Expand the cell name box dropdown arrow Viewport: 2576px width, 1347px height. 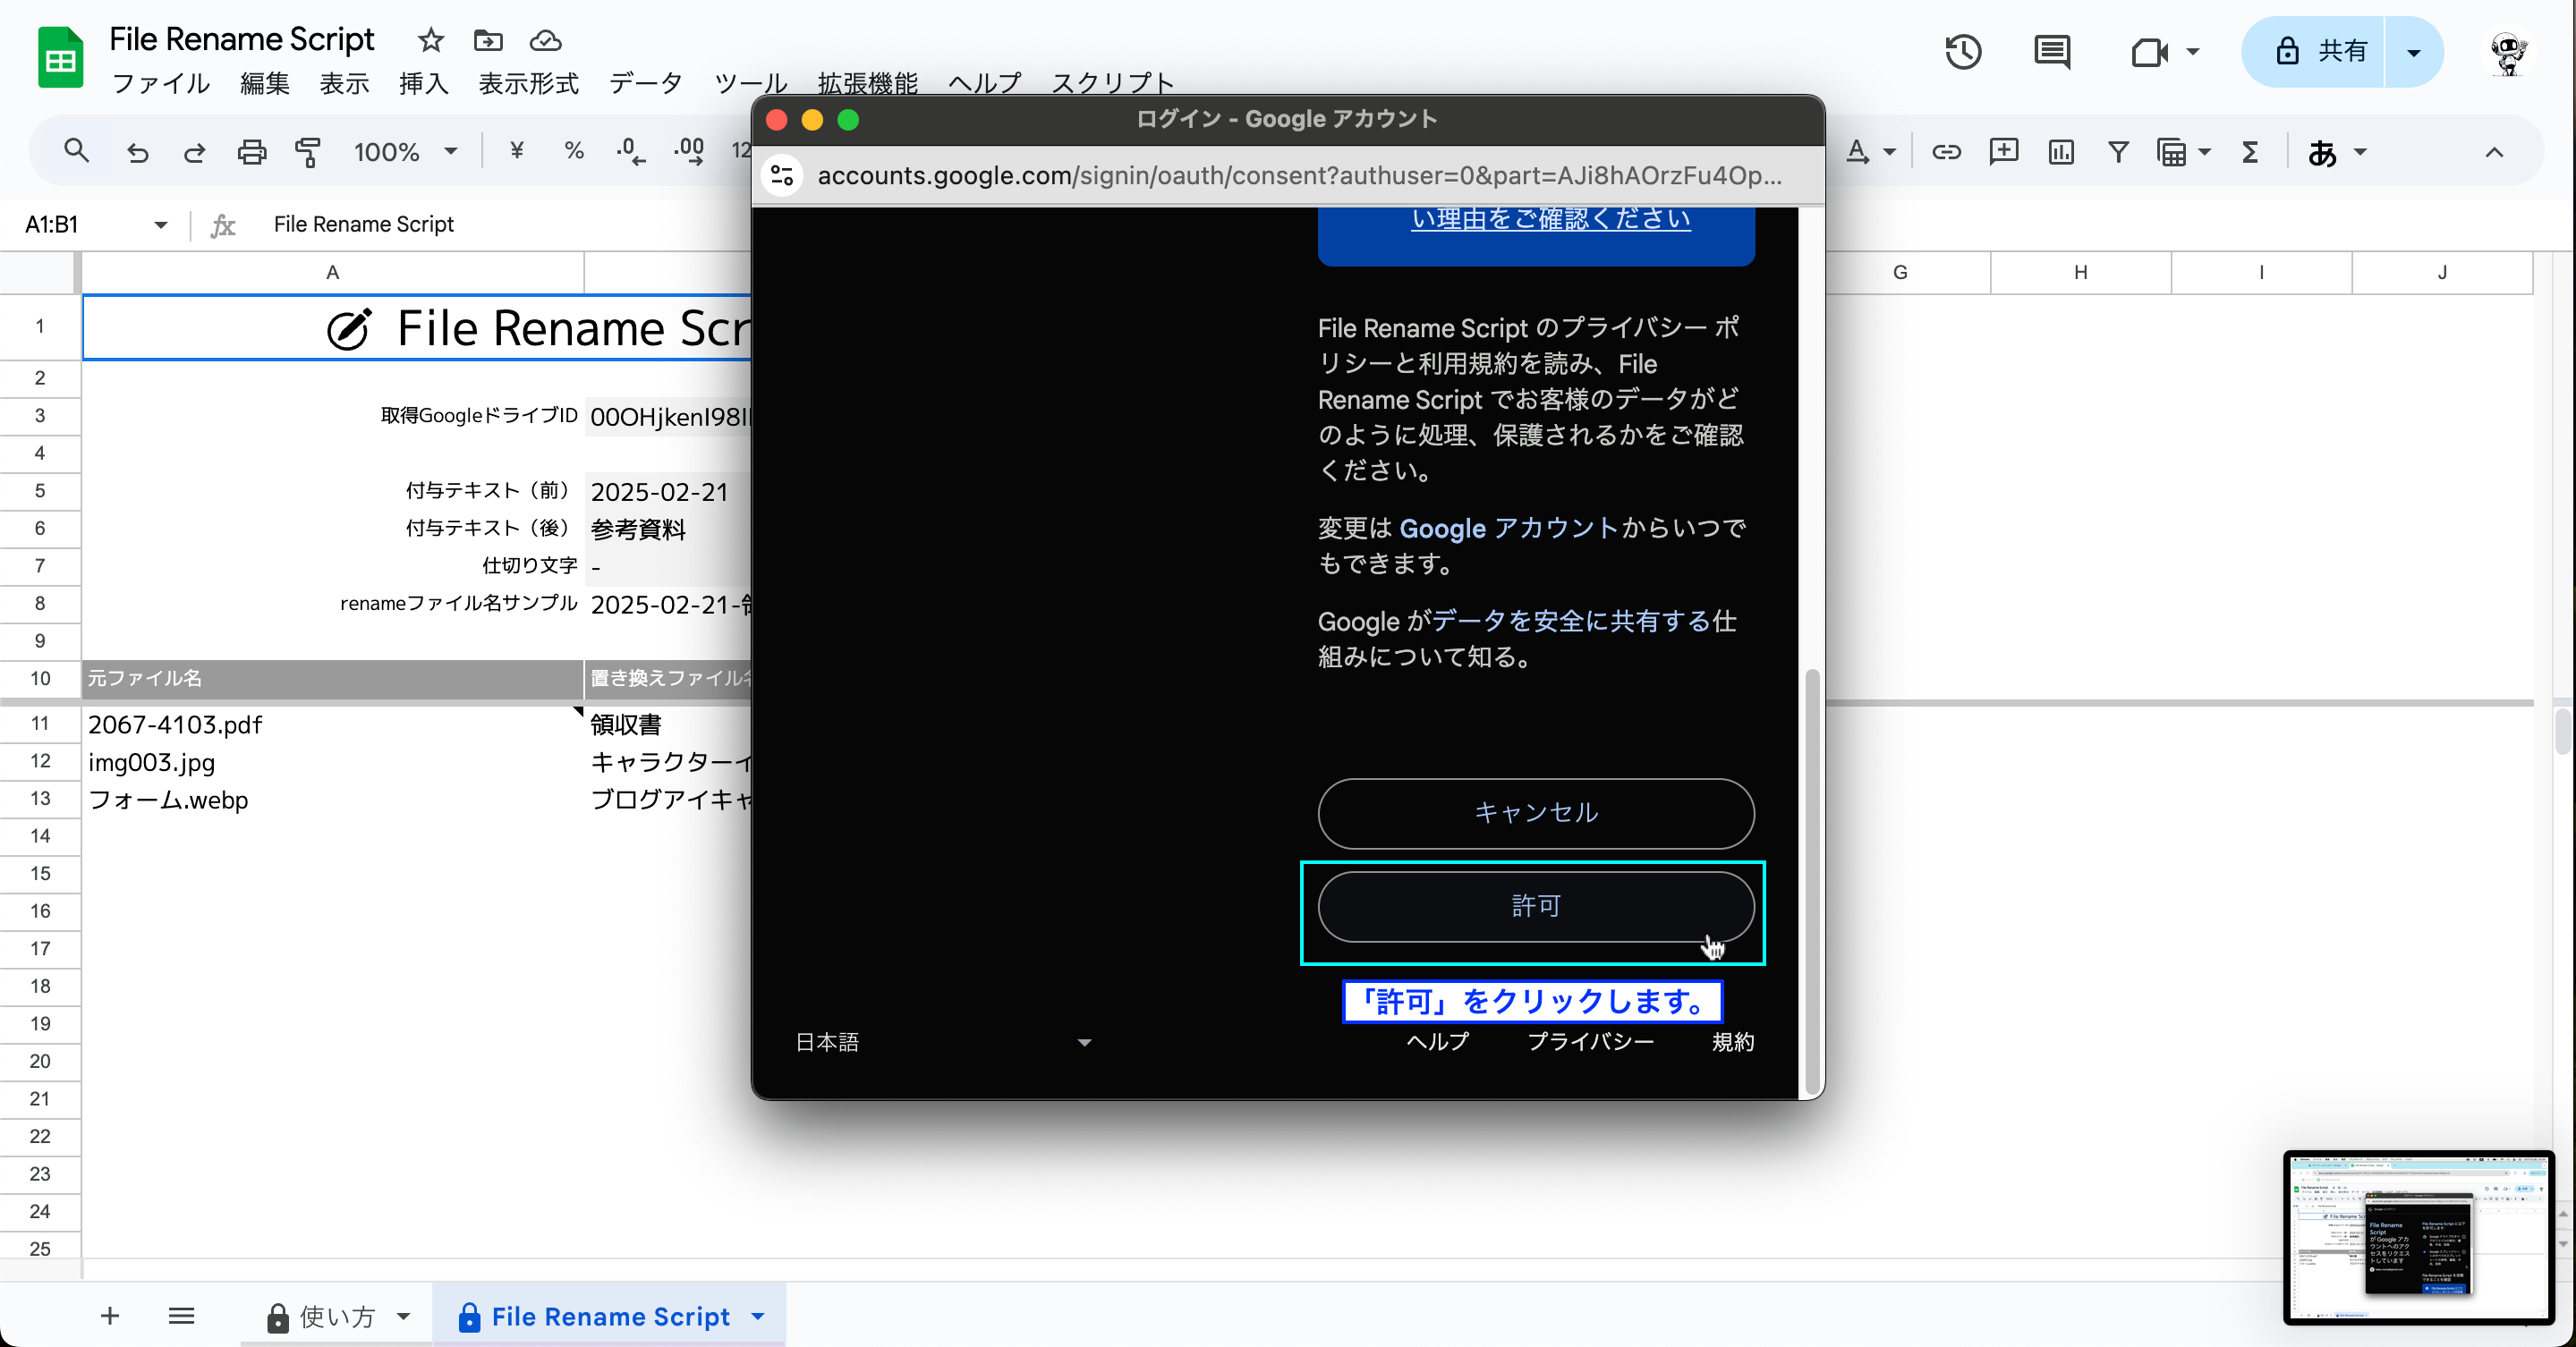click(160, 224)
